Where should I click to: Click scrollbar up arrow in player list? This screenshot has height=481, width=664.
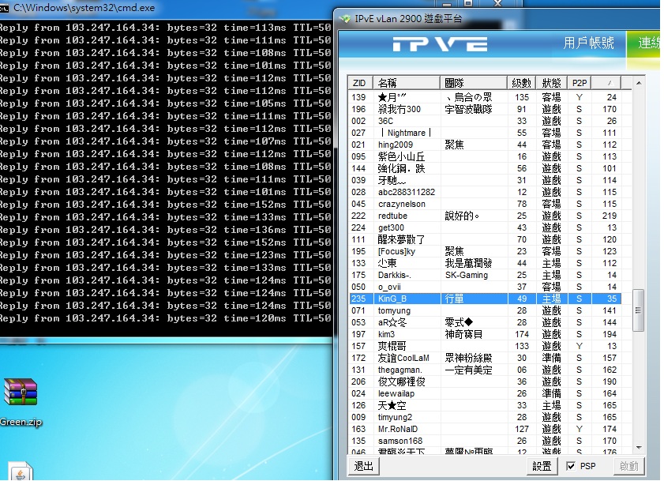tap(639, 82)
